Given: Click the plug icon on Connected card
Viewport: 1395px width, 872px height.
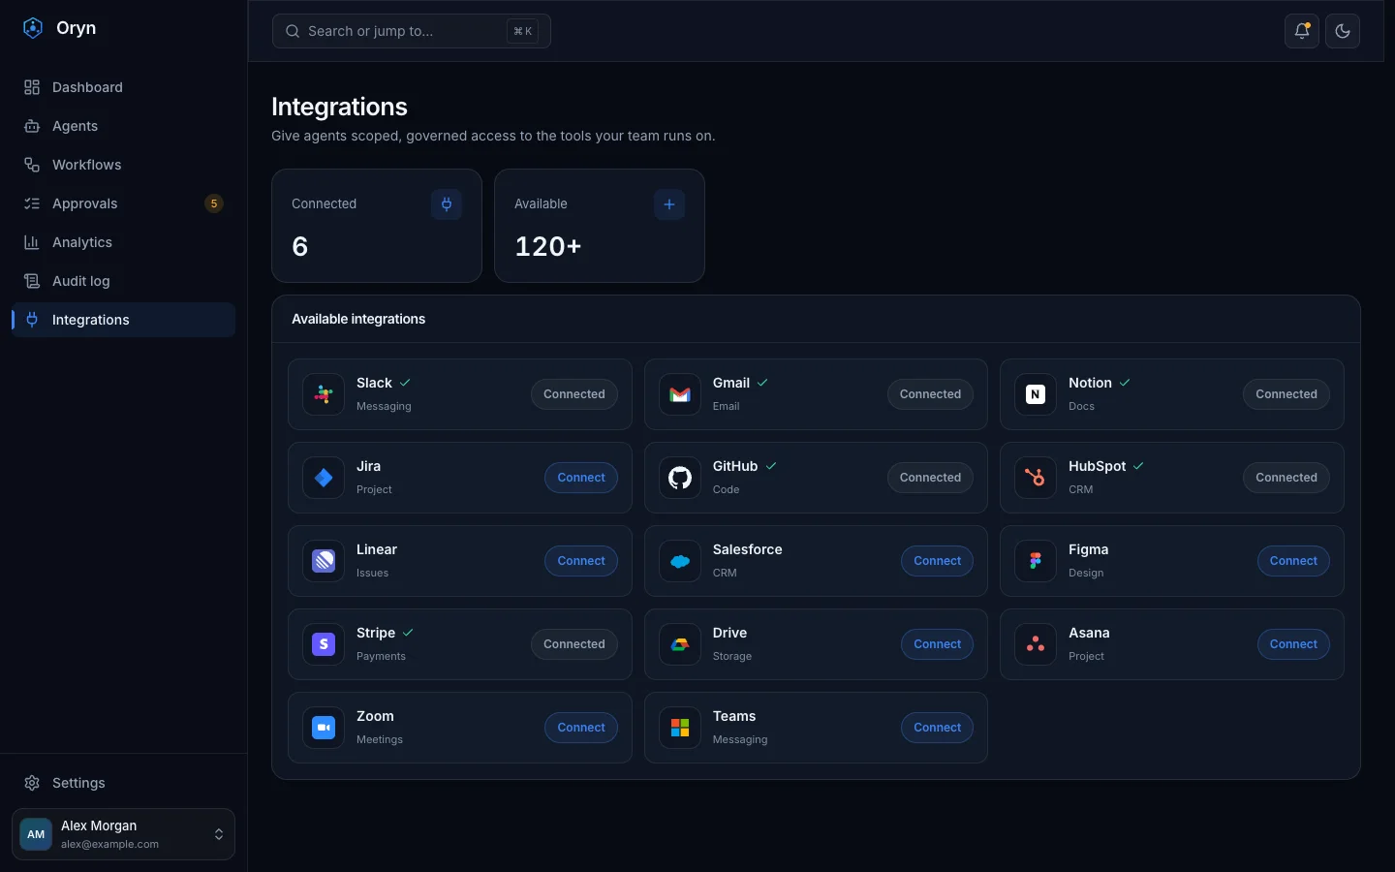Looking at the screenshot, I should (447, 204).
